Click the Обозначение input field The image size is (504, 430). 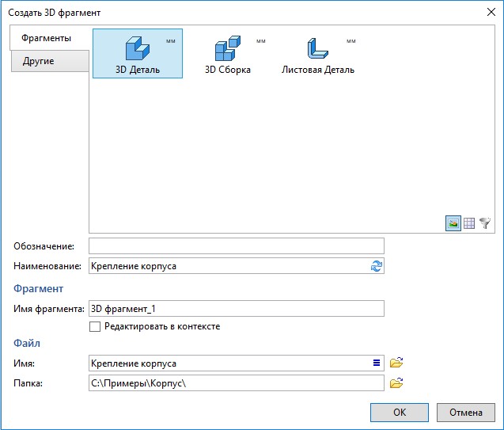tap(237, 246)
